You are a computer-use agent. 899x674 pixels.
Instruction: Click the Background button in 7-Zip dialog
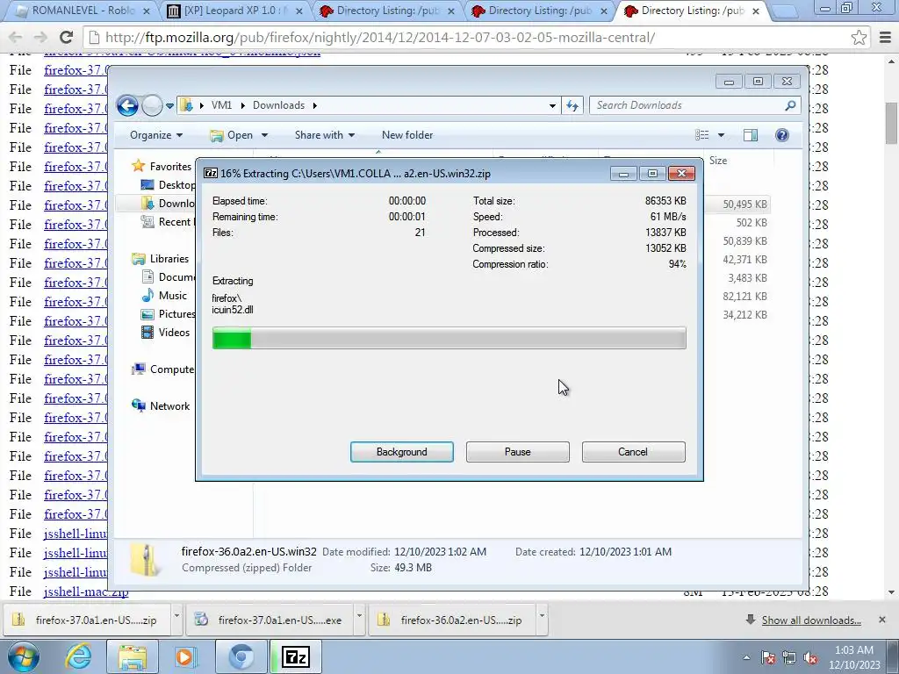401,452
